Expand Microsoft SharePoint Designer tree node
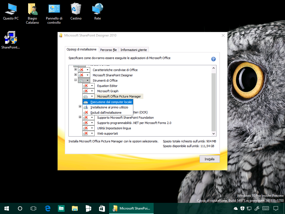 75,75
